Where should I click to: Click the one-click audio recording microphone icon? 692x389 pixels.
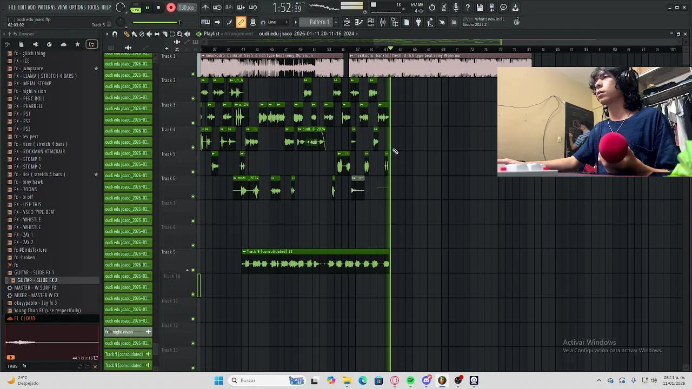(456, 8)
